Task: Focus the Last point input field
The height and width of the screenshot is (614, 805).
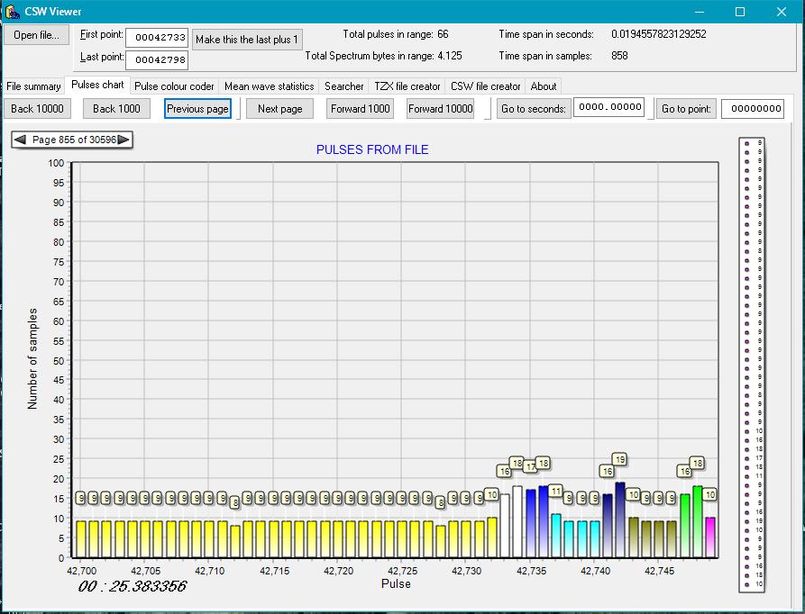Action: [156, 60]
